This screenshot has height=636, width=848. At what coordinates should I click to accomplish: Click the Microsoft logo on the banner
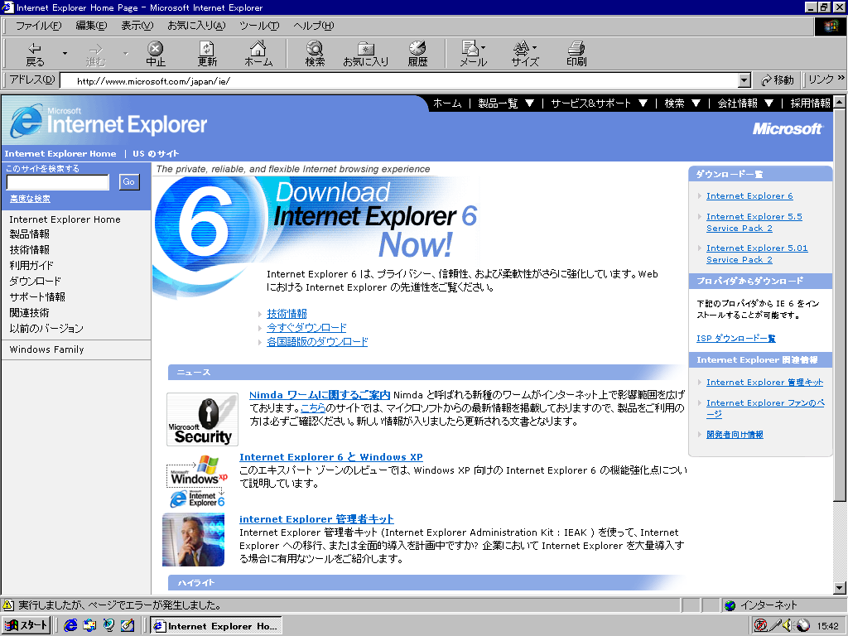[788, 128]
